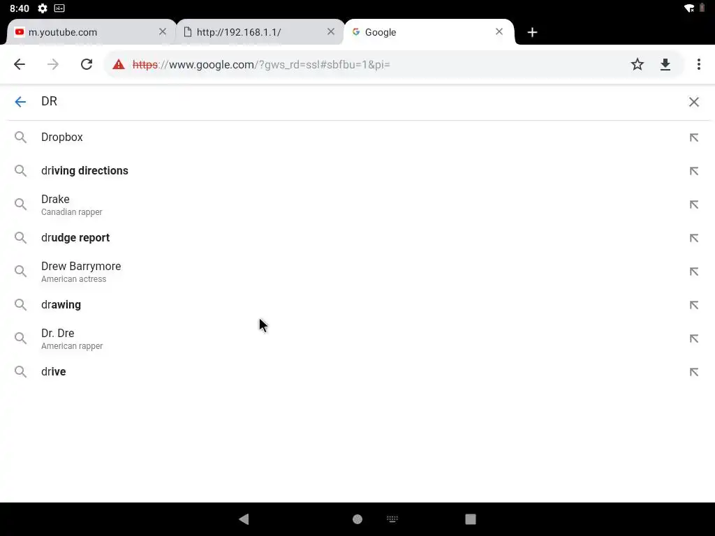Click the fill arrow for drudge report
Viewport: 715px width, 536px height.
click(x=693, y=238)
